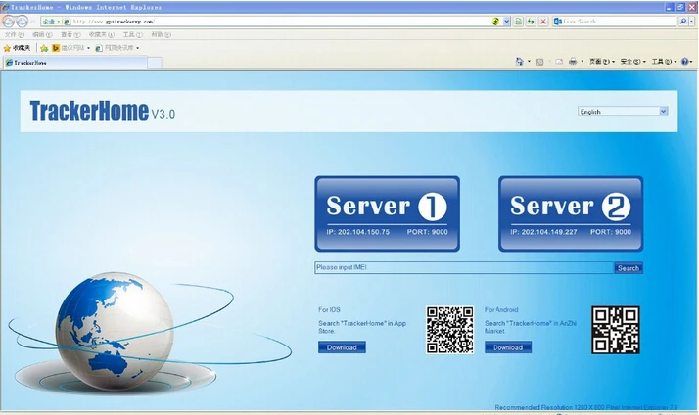Open Server 2 at IP 202.104.149.227
Screen dimensions: 699x415
point(571,214)
